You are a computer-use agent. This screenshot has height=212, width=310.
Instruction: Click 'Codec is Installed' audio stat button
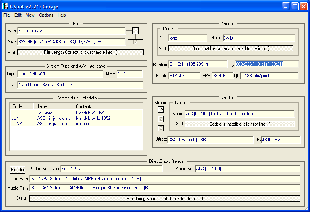[240, 124]
